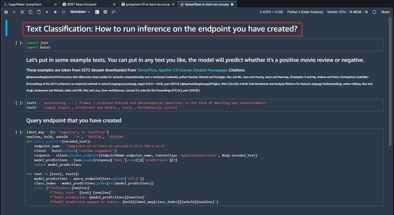Restart the kernel with circular arrow icon
Screen dimensions: 394x215
(x=63, y=12)
